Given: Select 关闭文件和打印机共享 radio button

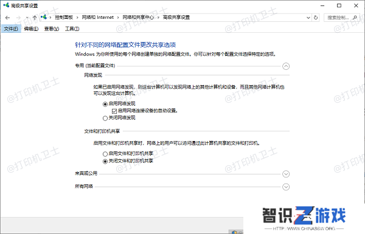Looking at the screenshot, I should (105, 161).
